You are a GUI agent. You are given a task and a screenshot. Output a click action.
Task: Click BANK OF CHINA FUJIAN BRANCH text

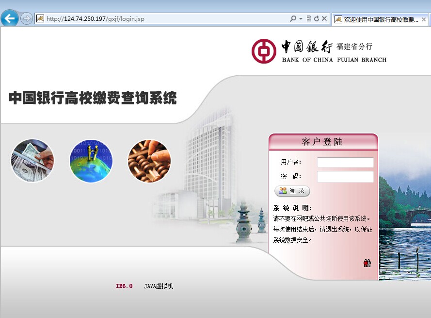click(334, 60)
